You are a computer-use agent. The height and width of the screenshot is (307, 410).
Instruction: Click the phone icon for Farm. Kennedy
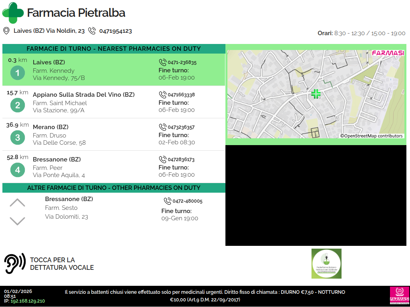point(163,62)
